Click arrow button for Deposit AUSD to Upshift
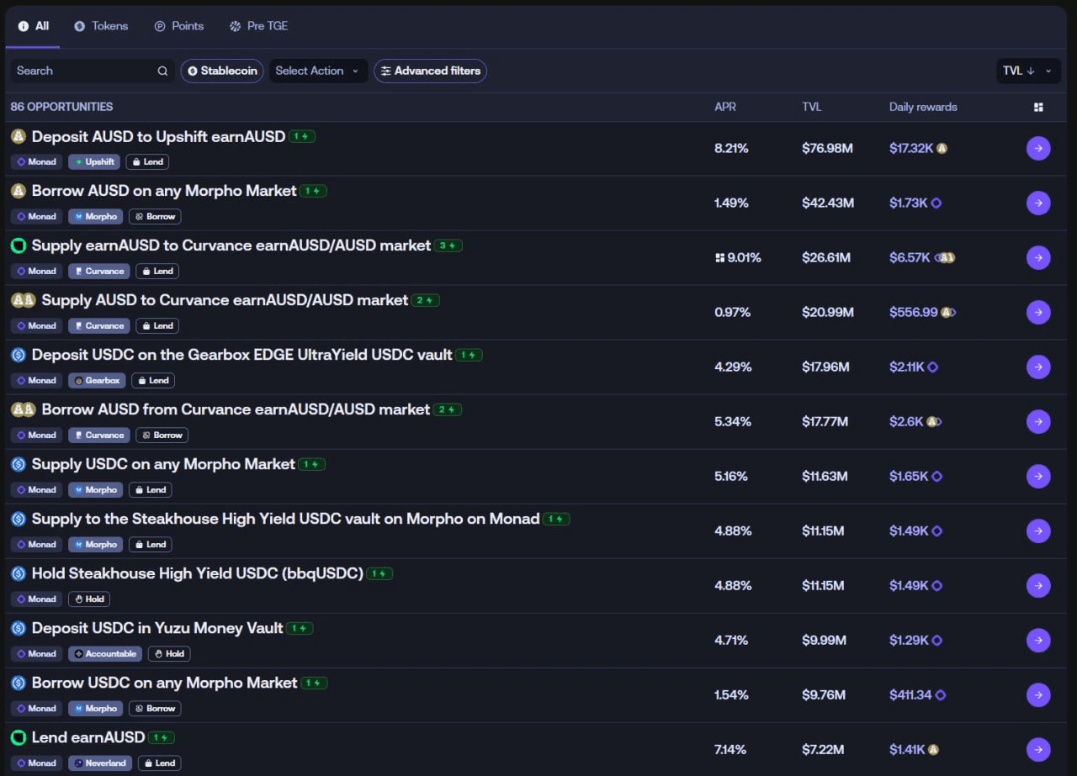Viewport: 1077px width, 776px height. tap(1038, 149)
